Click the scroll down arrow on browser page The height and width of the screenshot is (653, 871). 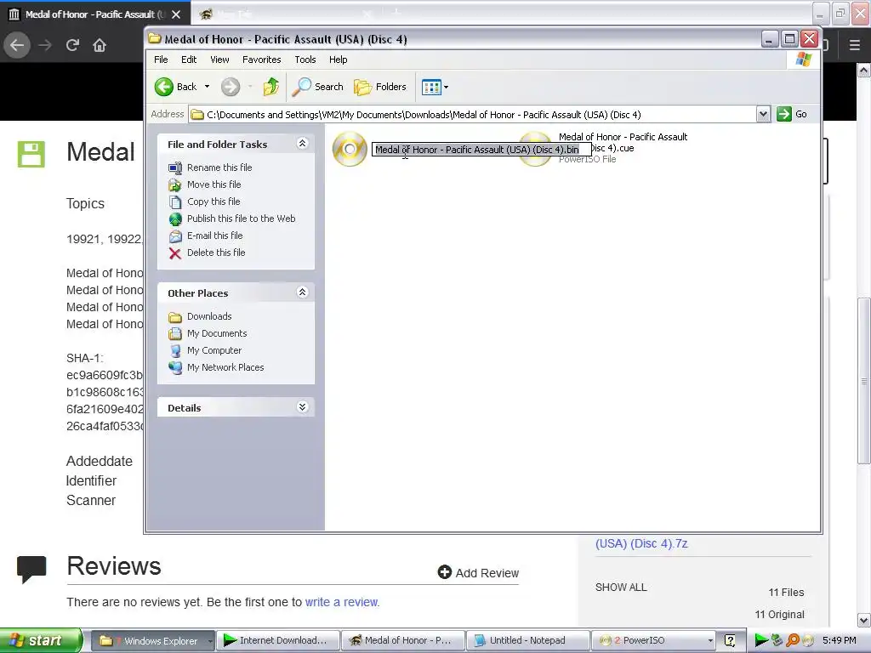tap(864, 620)
